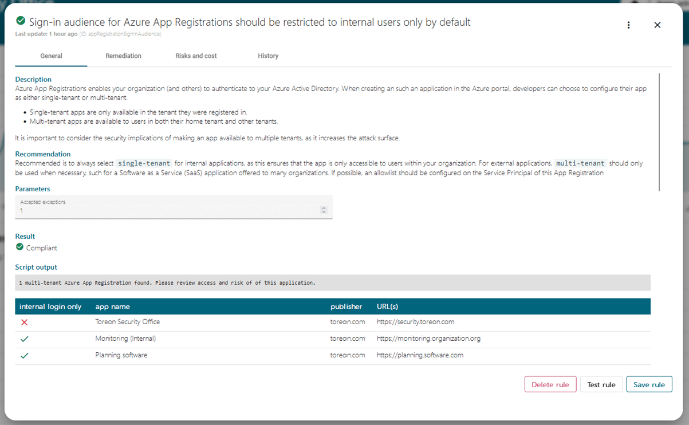Switch to the General tab

[51, 56]
